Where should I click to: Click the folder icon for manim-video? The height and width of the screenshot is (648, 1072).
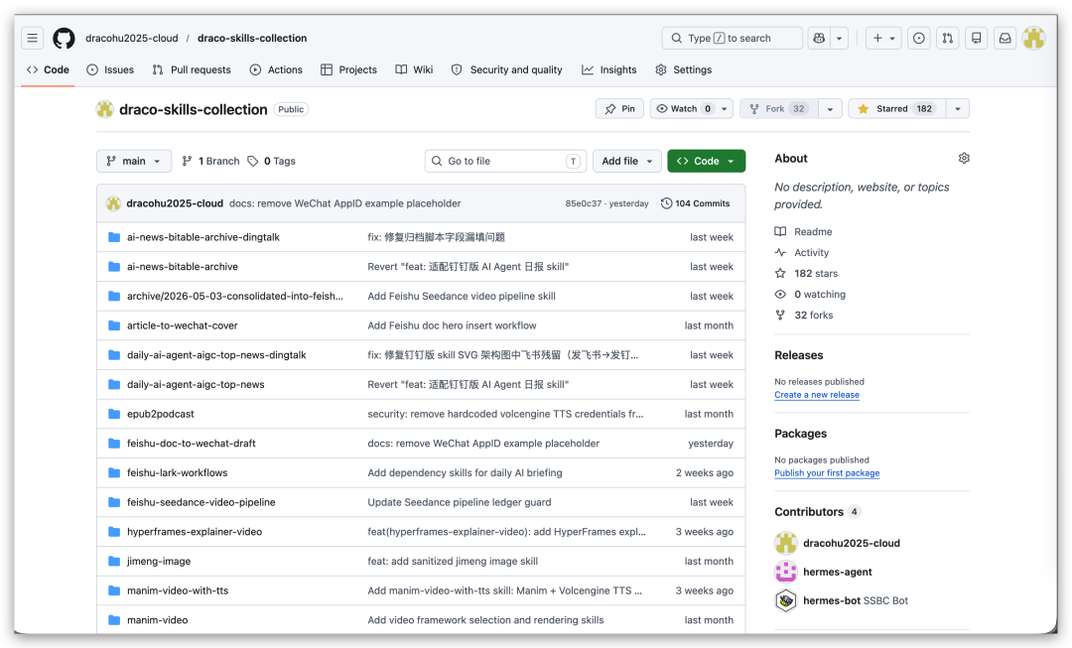114,620
